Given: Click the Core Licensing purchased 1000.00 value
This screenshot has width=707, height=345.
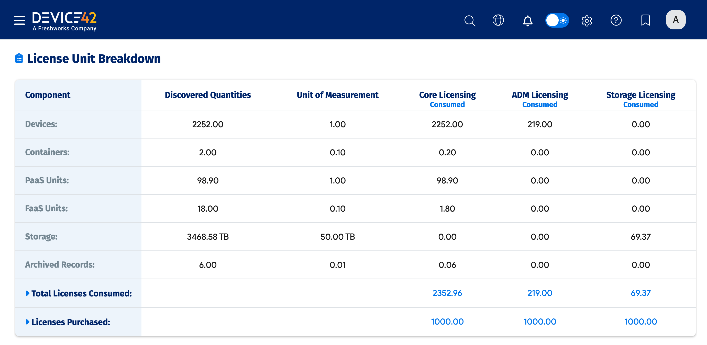Looking at the screenshot, I should [447, 321].
